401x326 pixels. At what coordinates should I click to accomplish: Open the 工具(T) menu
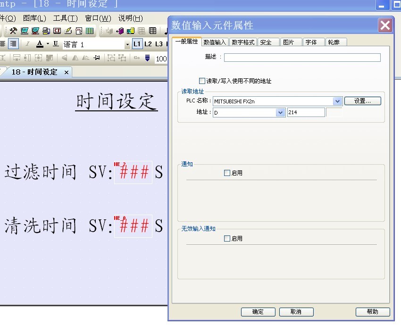pyautogui.click(x=65, y=18)
